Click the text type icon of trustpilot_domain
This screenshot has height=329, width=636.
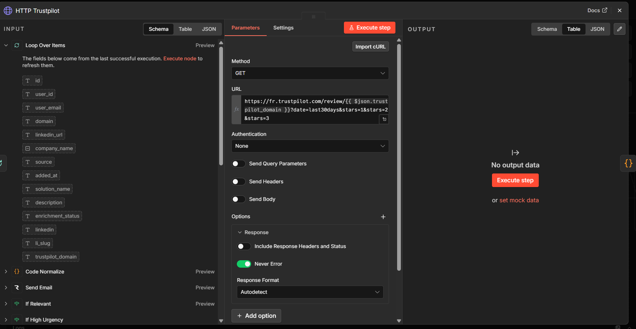click(x=28, y=257)
